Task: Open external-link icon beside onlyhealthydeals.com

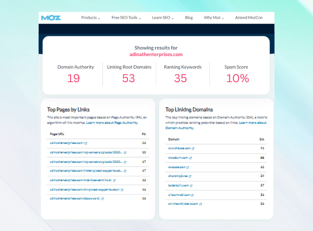Action: click(201, 204)
